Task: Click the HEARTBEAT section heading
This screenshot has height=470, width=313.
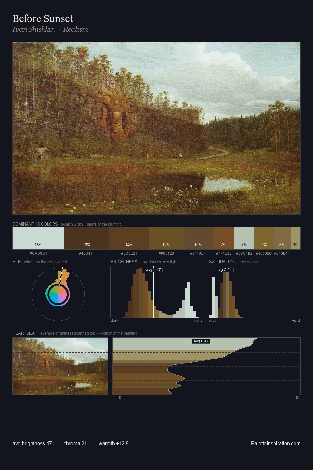Action: [25, 333]
